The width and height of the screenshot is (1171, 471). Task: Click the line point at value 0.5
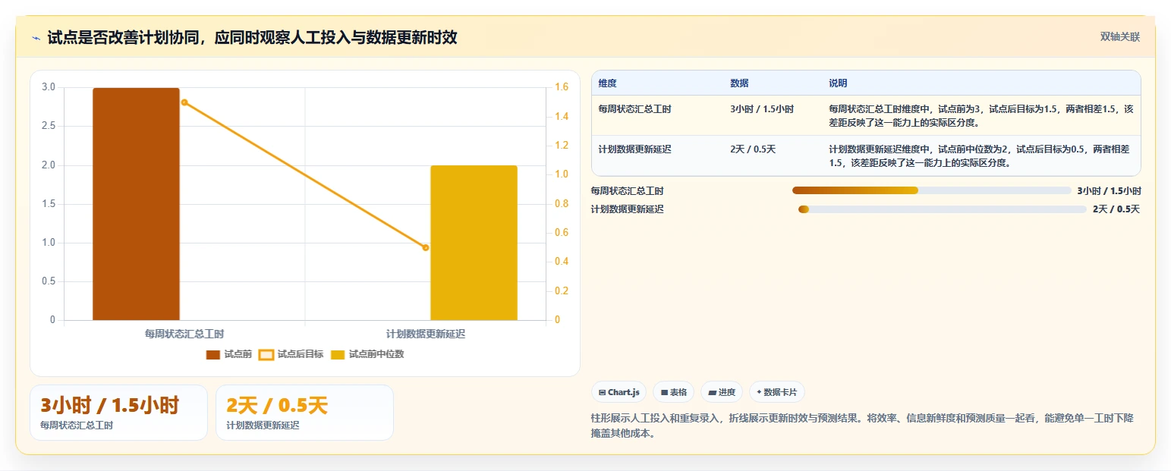pos(426,247)
